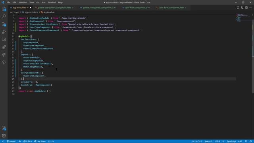
Task: Open the Run menu
Action: [x=43, y=2]
